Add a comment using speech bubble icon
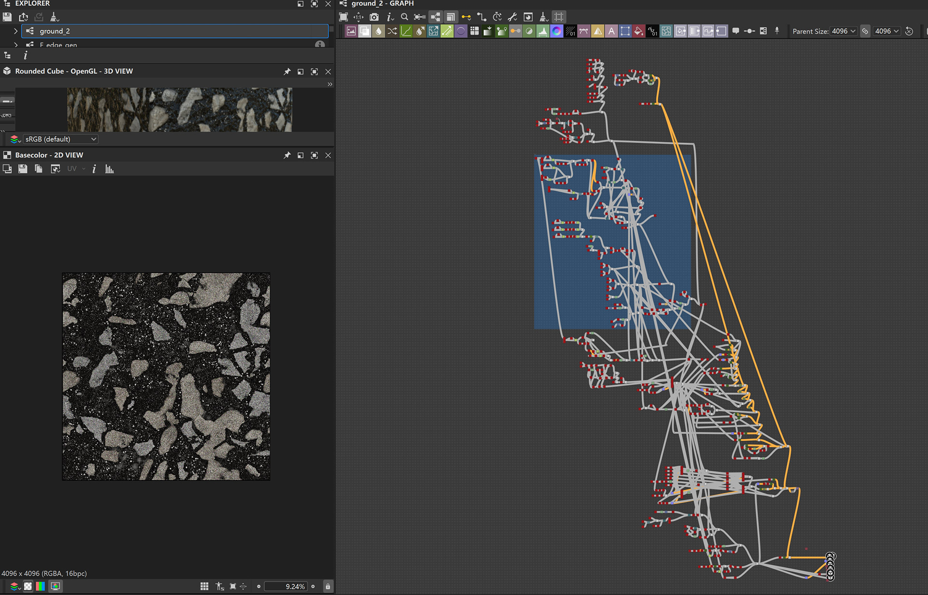This screenshot has width=928, height=595. [x=736, y=31]
